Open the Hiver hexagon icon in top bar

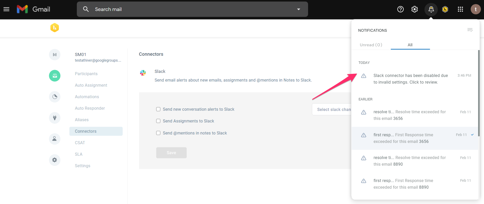coord(445,9)
